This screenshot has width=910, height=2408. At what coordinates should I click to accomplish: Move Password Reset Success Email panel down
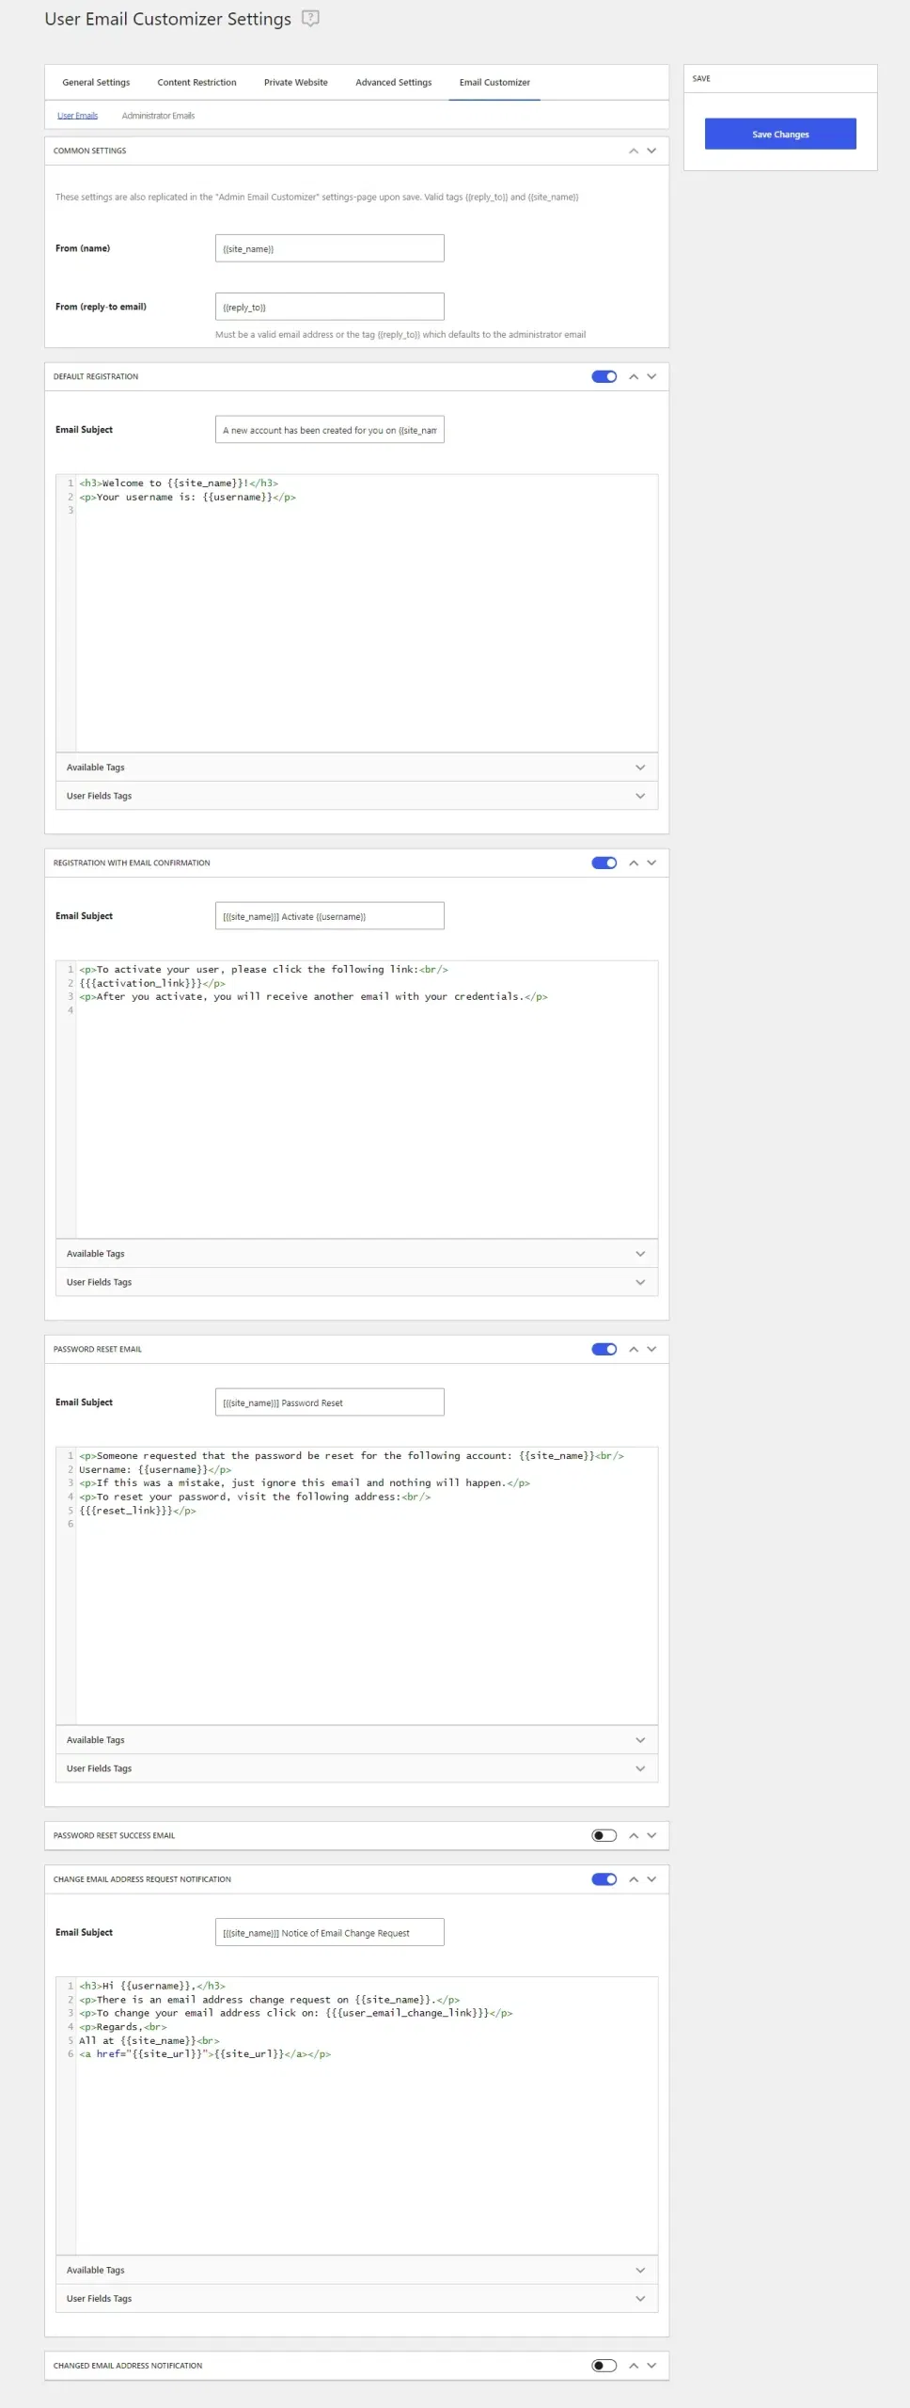(651, 1836)
